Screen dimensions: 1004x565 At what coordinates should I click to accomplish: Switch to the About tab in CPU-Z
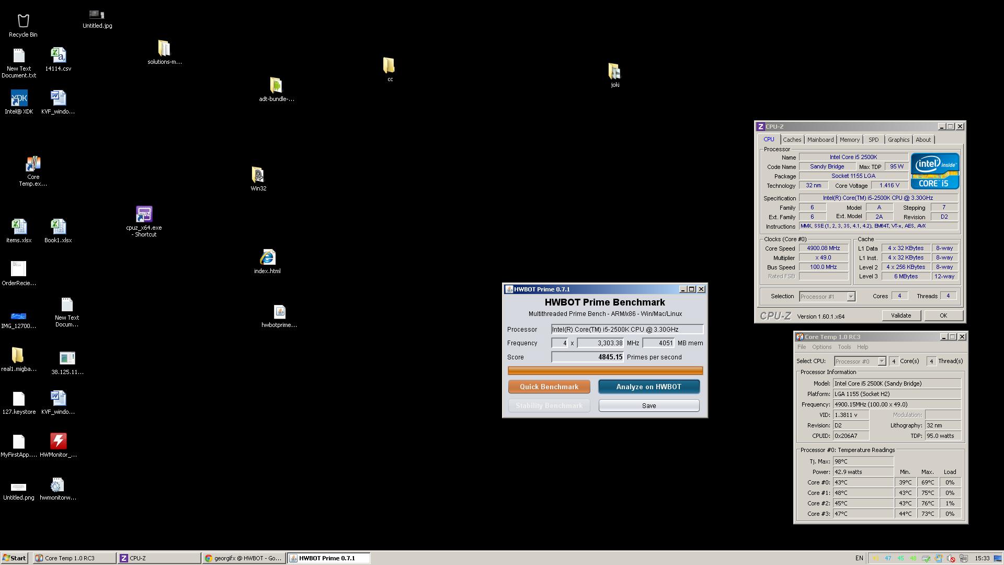pos(923,140)
